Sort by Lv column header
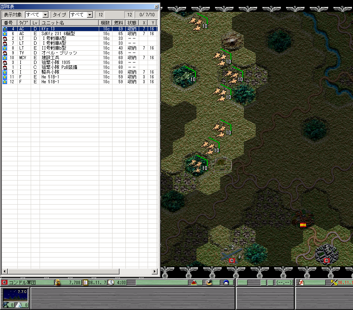 point(35,23)
